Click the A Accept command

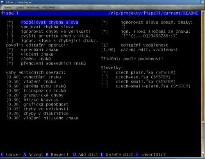pos(33,155)
